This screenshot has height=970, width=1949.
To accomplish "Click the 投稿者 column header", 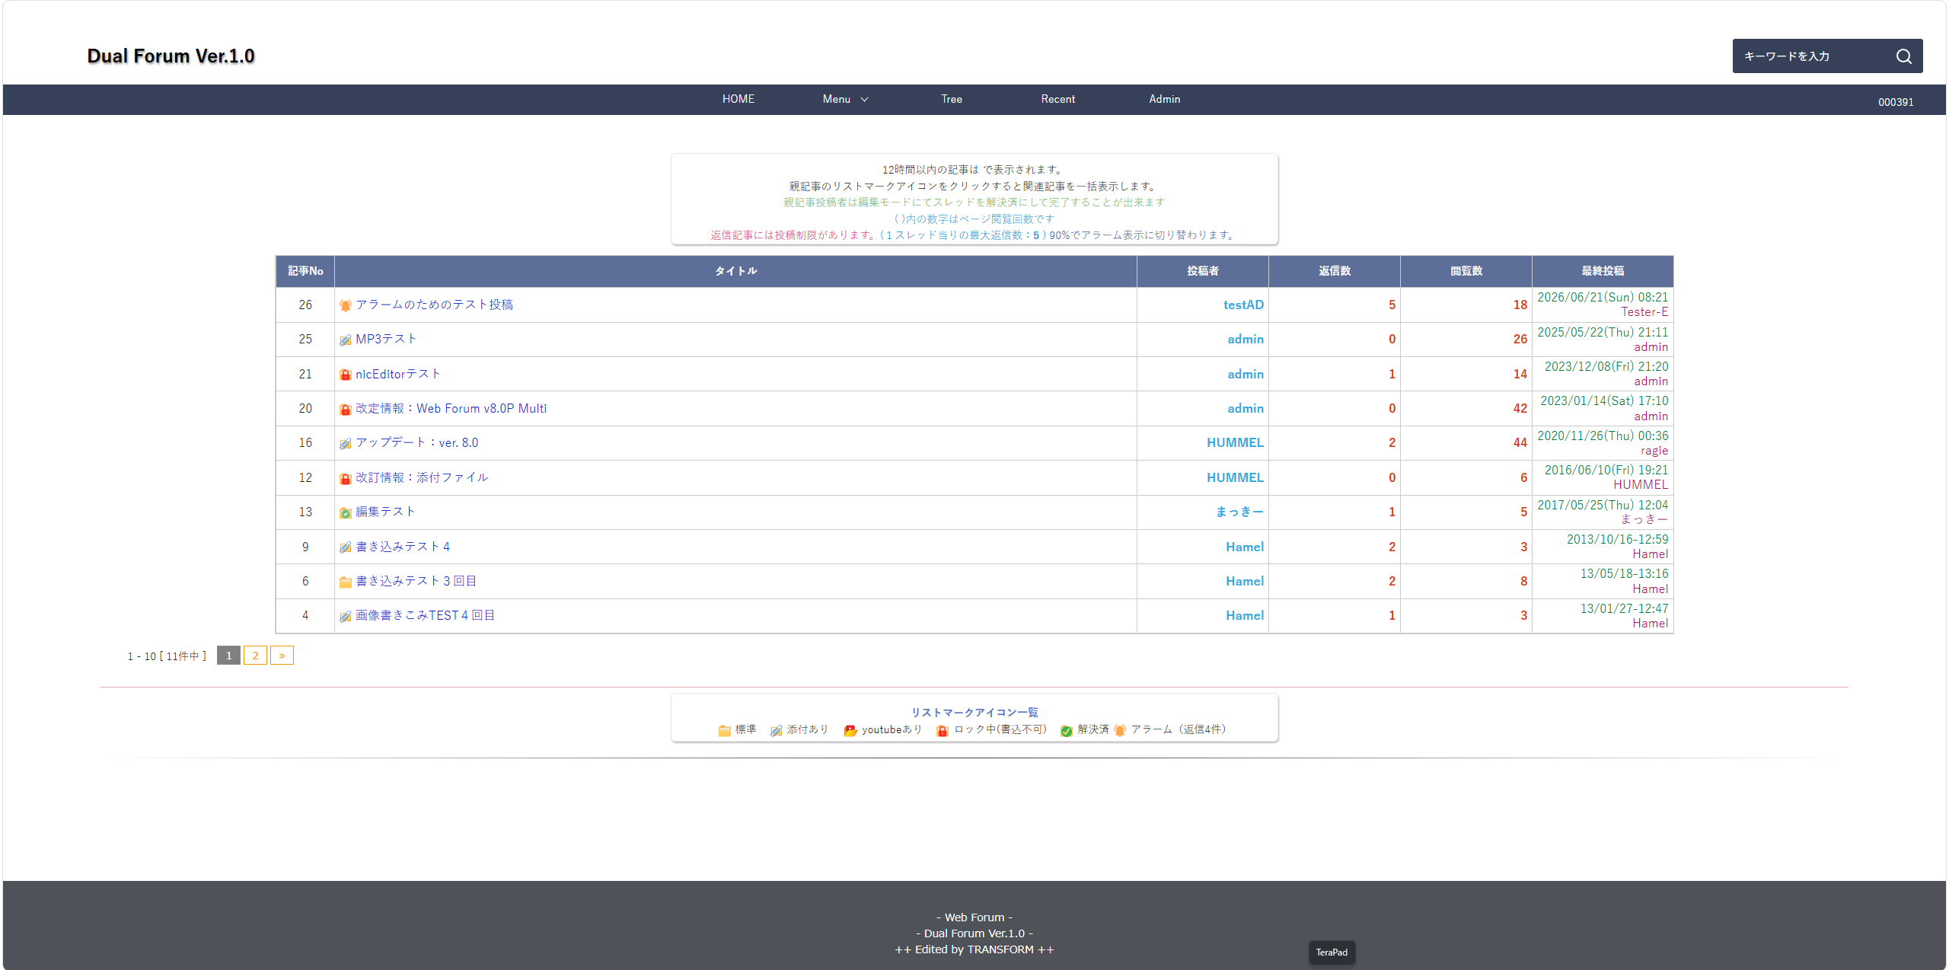I will point(1203,271).
